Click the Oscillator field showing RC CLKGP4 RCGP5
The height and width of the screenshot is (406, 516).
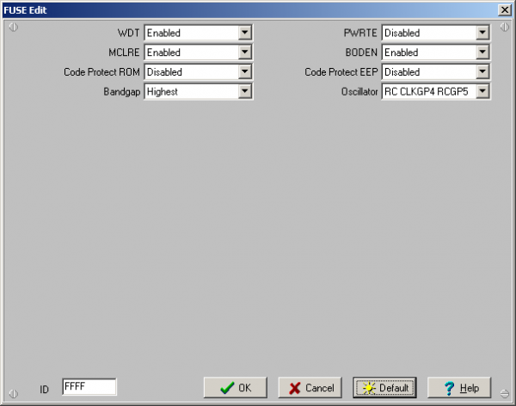click(x=428, y=90)
